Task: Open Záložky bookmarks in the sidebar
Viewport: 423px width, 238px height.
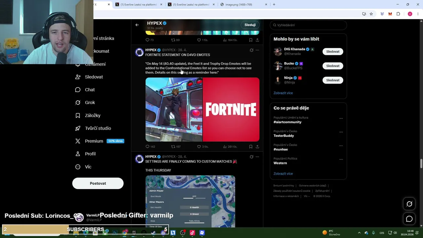Action: (88, 115)
